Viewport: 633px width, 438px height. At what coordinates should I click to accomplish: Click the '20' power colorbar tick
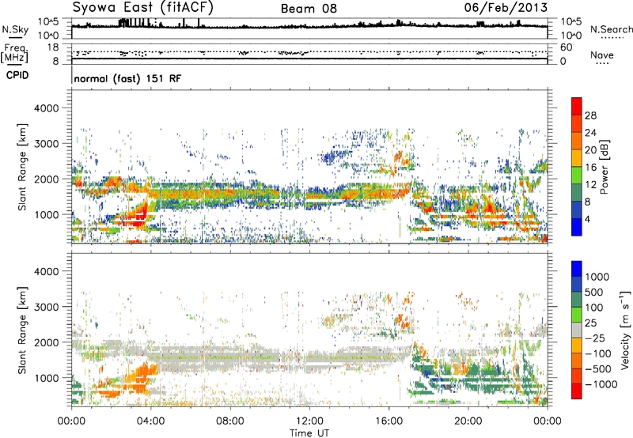click(x=590, y=150)
